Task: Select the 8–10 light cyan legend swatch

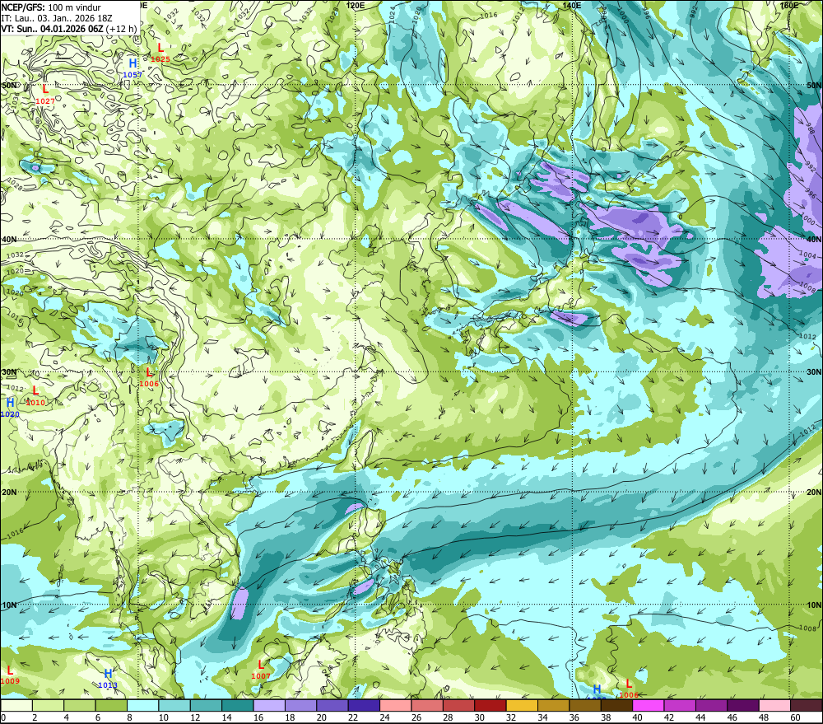Action: point(142,705)
